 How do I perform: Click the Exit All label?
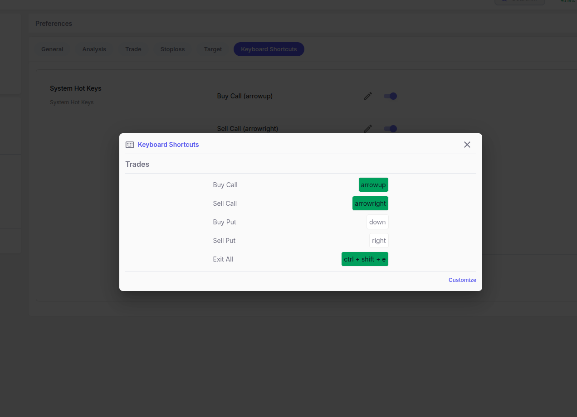(x=223, y=259)
